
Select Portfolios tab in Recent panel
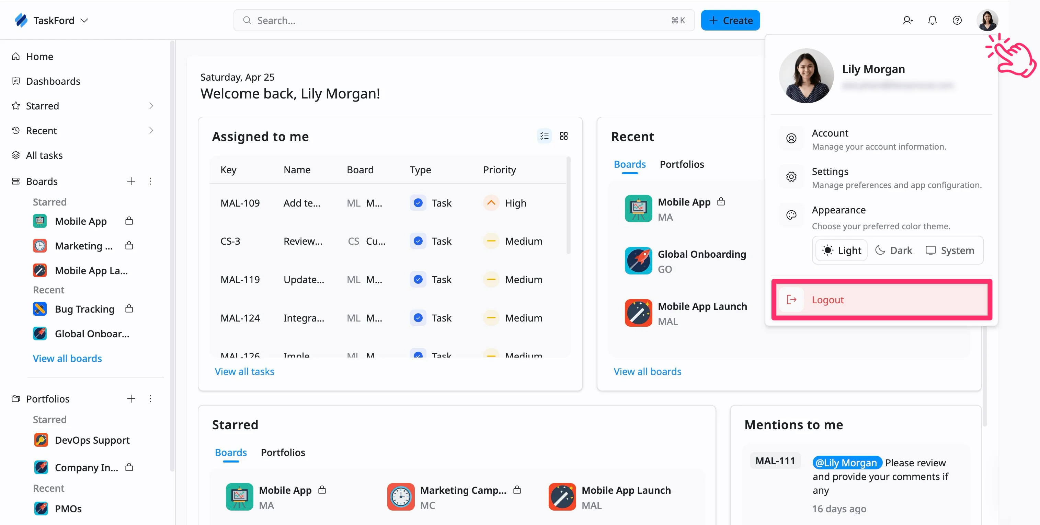click(682, 164)
